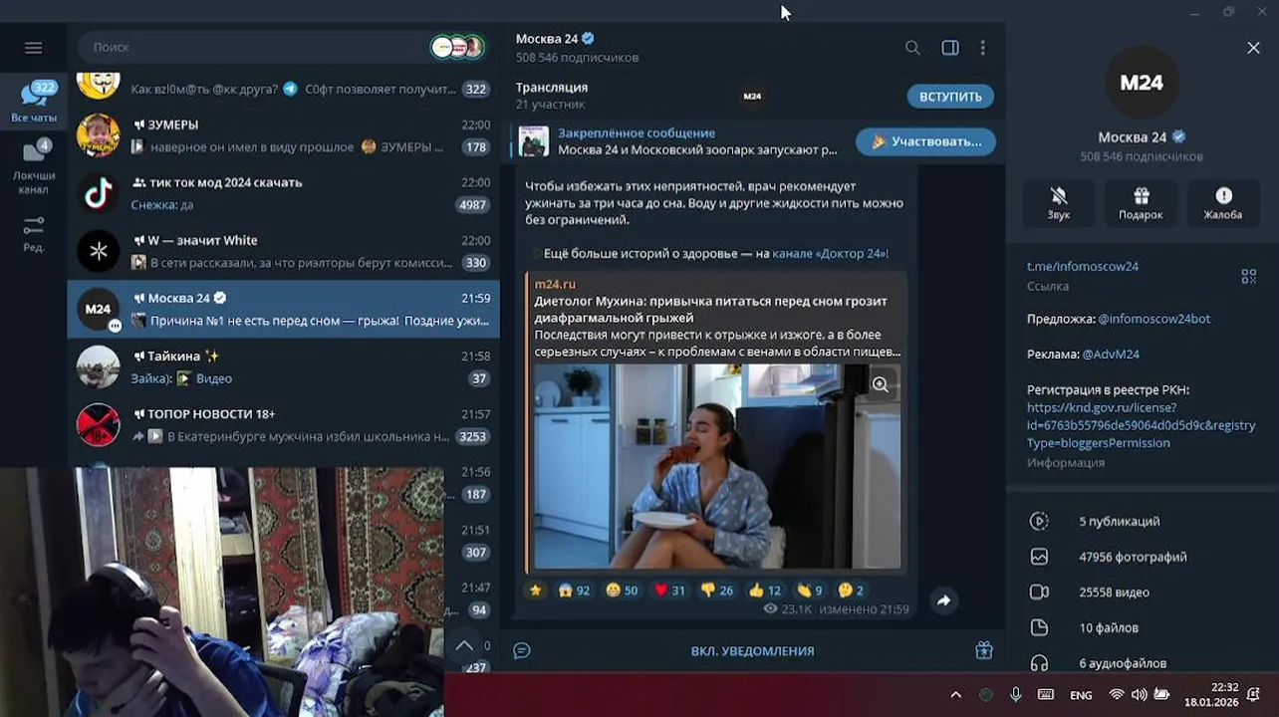This screenshot has height=717, width=1279.
Task: Open the '25558 видео' shared media
Action: [1142, 592]
